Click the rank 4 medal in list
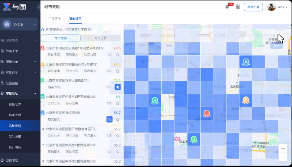 (42, 96)
